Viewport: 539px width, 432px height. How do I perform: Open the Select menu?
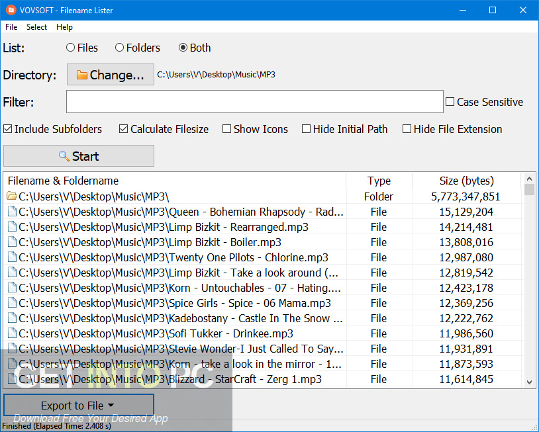pos(36,27)
